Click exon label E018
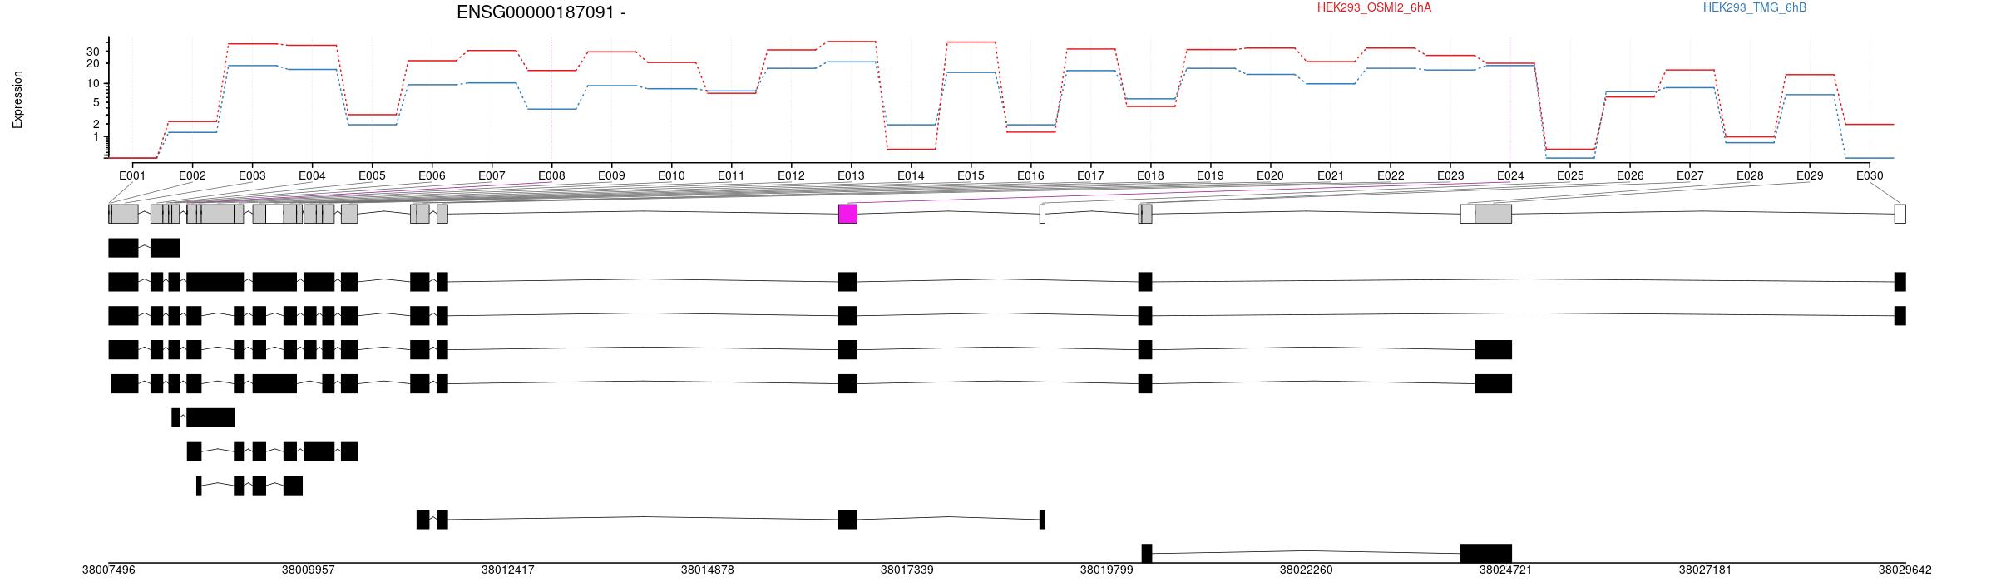This screenshot has width=1996, height=582. [x=1150, y=175]
